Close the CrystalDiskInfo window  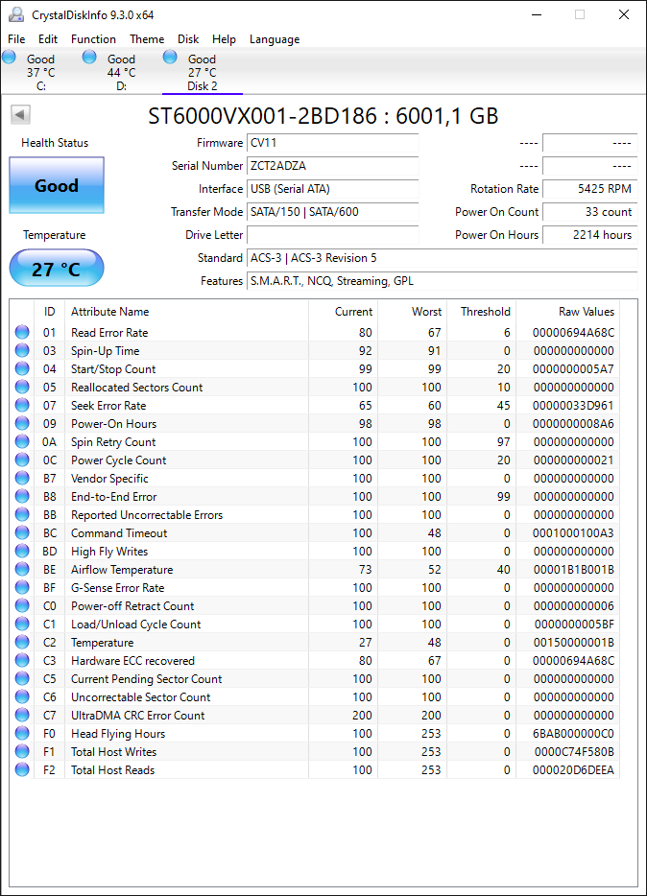click(x=624, y=14)
